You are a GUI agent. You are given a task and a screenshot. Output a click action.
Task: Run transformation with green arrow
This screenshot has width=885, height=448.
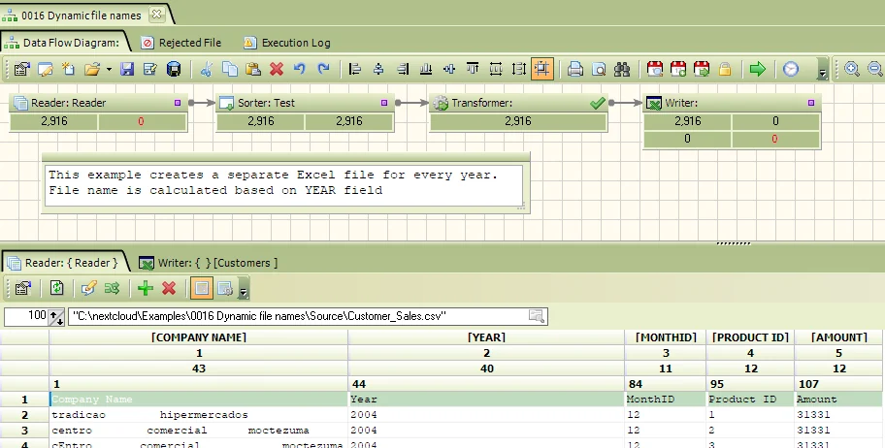[758, 69]
